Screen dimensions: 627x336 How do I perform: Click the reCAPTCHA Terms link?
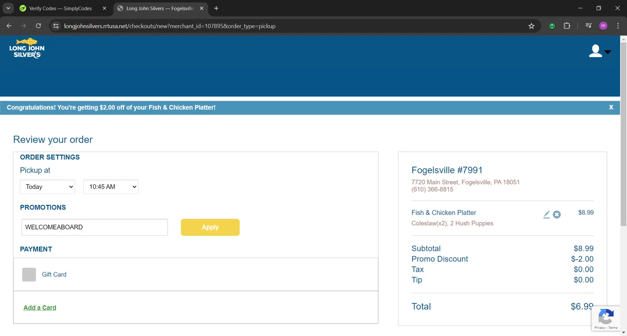click(x=613, y=328)
